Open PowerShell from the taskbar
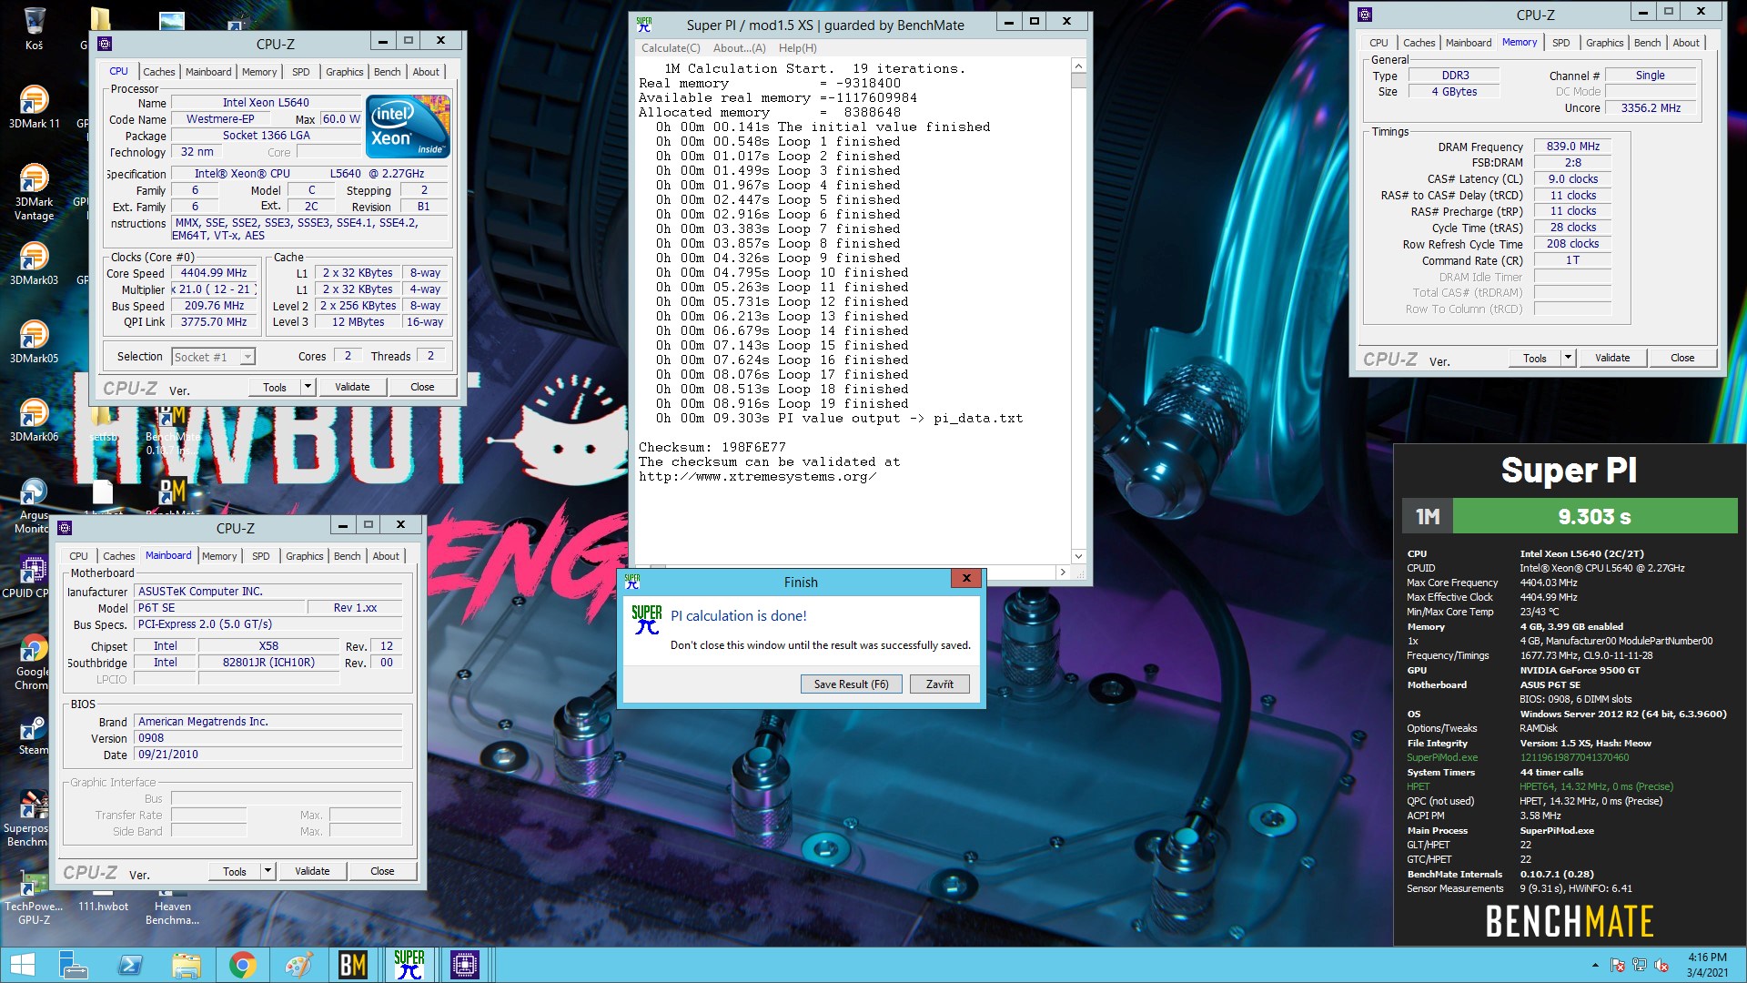 [x=130, y=965]
